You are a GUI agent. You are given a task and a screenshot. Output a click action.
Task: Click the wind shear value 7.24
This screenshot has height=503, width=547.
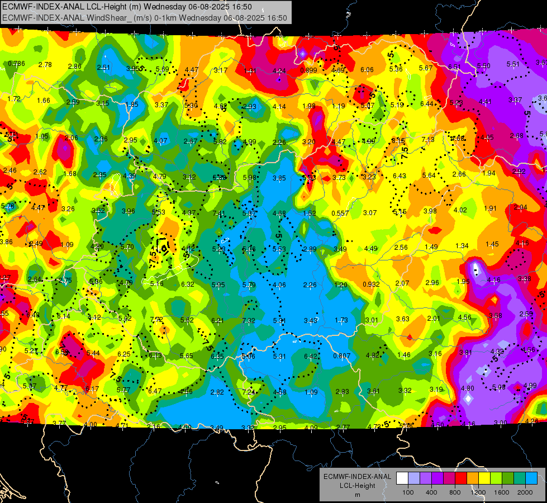coord(249,392)
